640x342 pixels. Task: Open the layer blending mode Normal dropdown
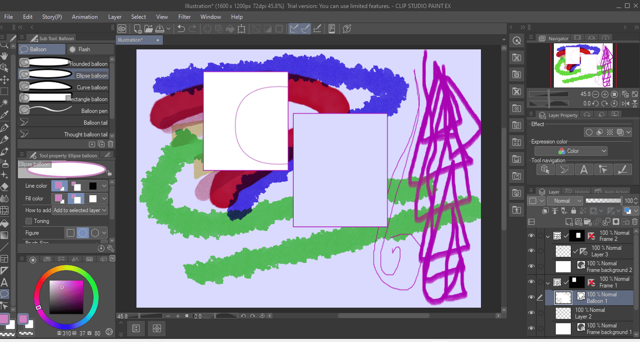click(x=565, y=200)
